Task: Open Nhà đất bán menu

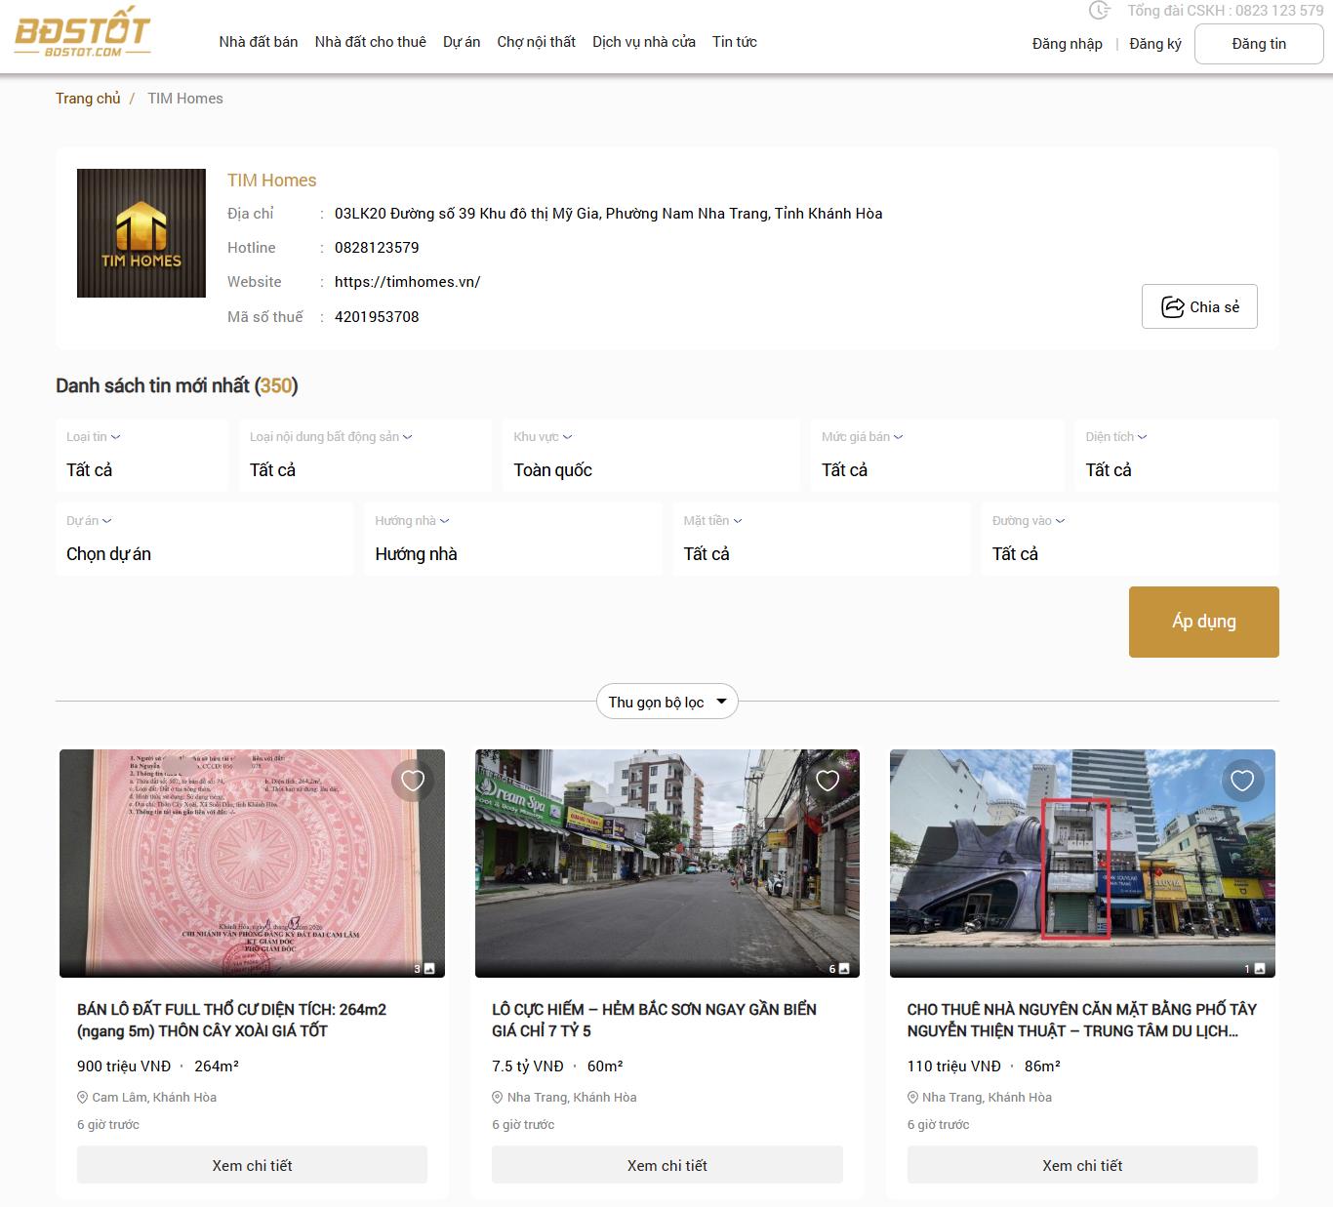Action: click(259, 42)
